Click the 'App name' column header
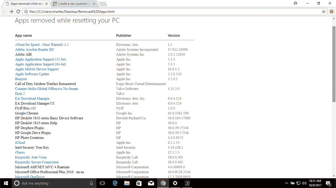The height and width of the screenshot is (188, 336). 23,35
